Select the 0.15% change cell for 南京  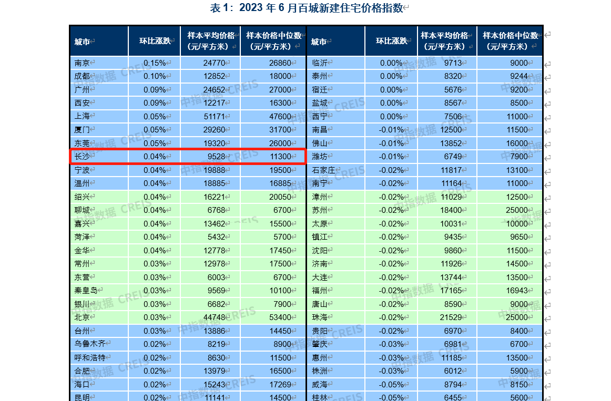[155, 63]
